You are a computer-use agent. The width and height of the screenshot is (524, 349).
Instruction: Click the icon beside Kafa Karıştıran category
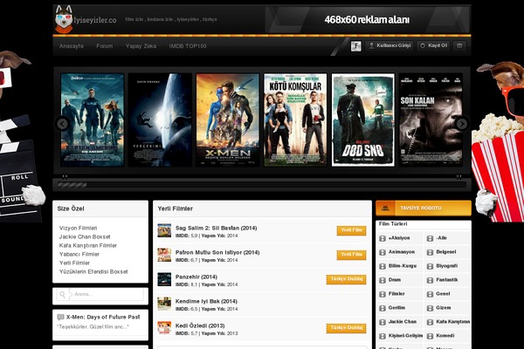tap(430, 322)
